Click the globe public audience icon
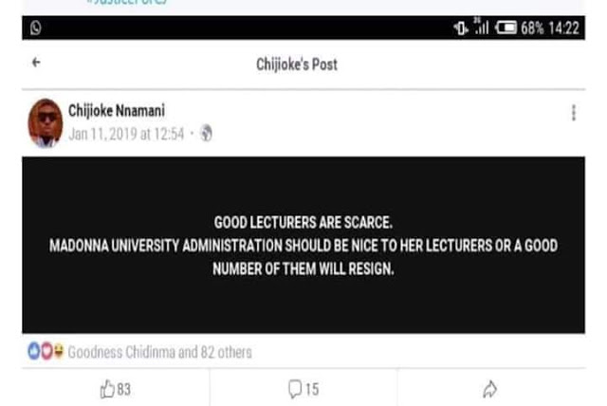The height and width of the screenshot is (406, 607). [206, 134]
